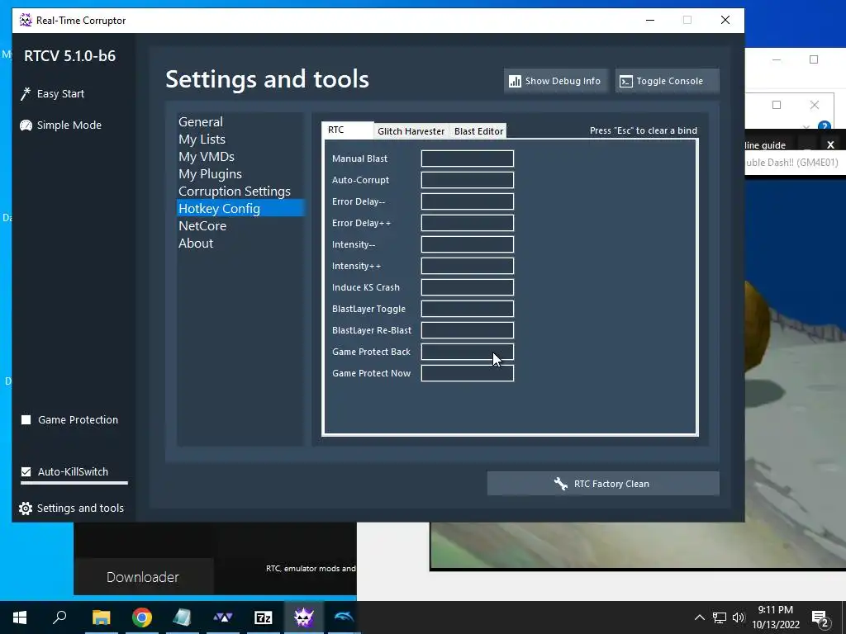Screen dimensions: 846x634
Task: Click the Auto-Corrupt hotkey field
Action: 468,180
